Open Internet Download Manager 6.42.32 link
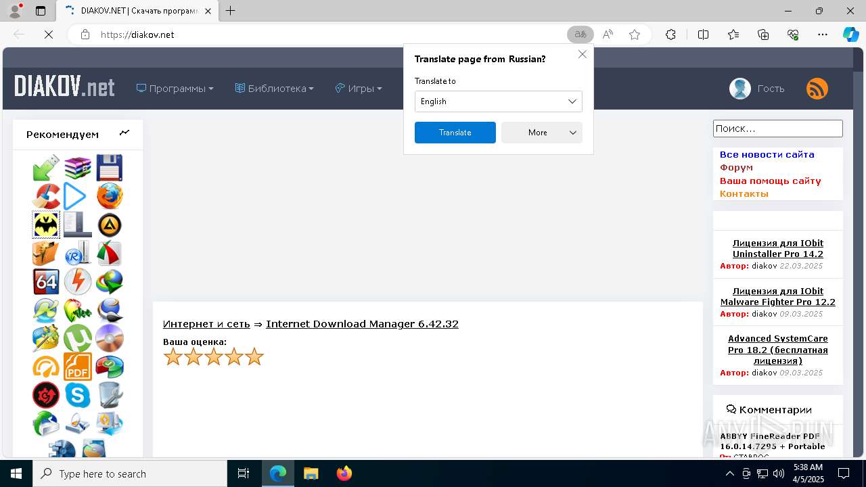Screen dimensions: 866x487 (362, 324)
